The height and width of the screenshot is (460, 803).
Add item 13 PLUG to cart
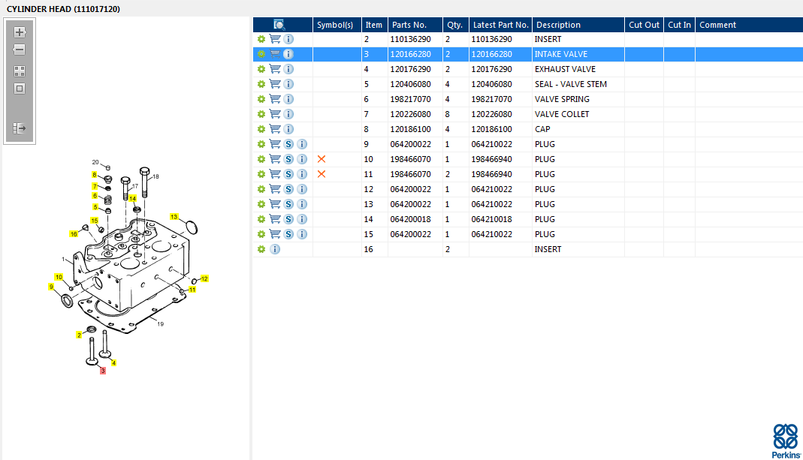click(275, 204)
